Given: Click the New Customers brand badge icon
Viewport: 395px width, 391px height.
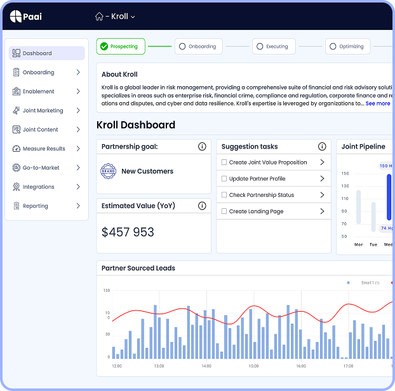Looking at the screenshot, I should pos(109,171).
